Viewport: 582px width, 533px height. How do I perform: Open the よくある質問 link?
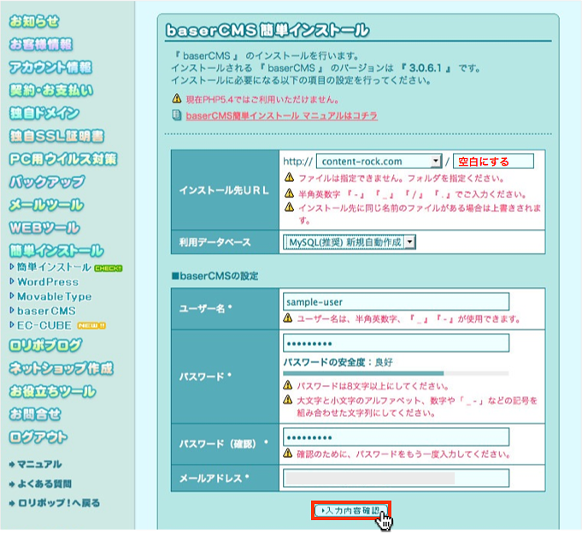coord(44,483)
